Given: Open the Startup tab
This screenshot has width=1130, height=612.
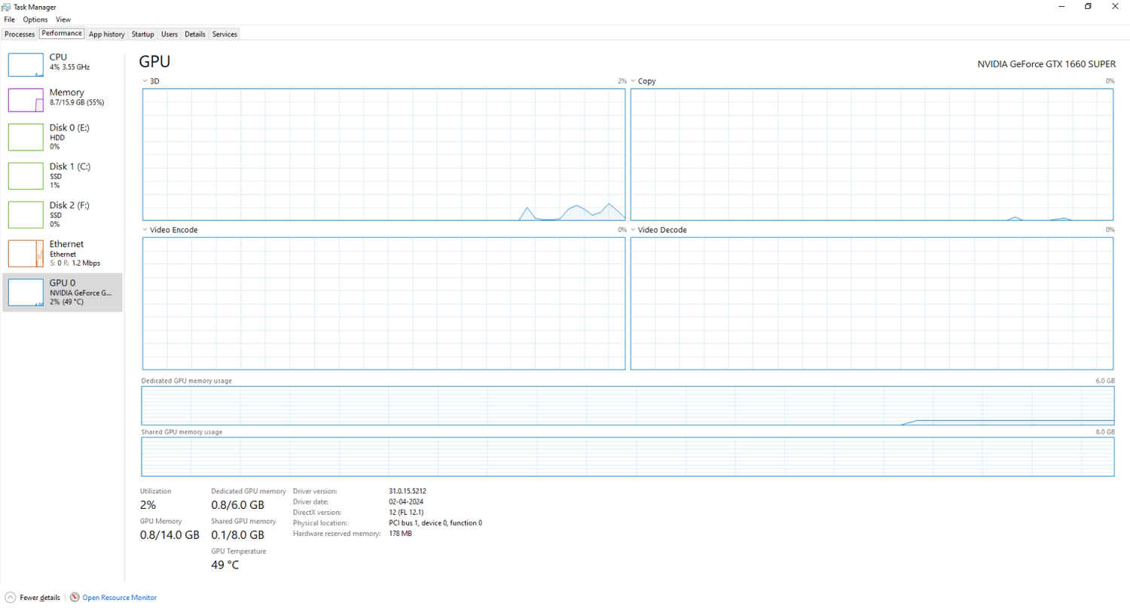Looking at the screenshot, I should pyautogui.click(x=142, y=34).
